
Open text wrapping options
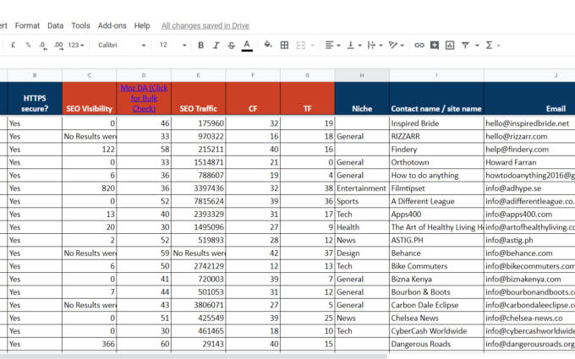(375, 45)
